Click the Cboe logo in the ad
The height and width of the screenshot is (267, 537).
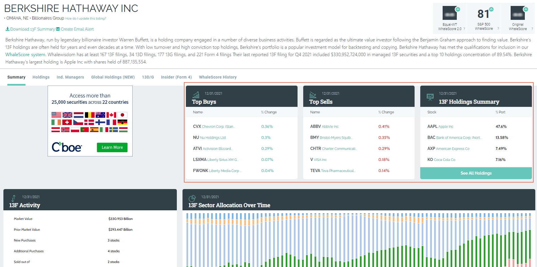(x=67, y=147)
